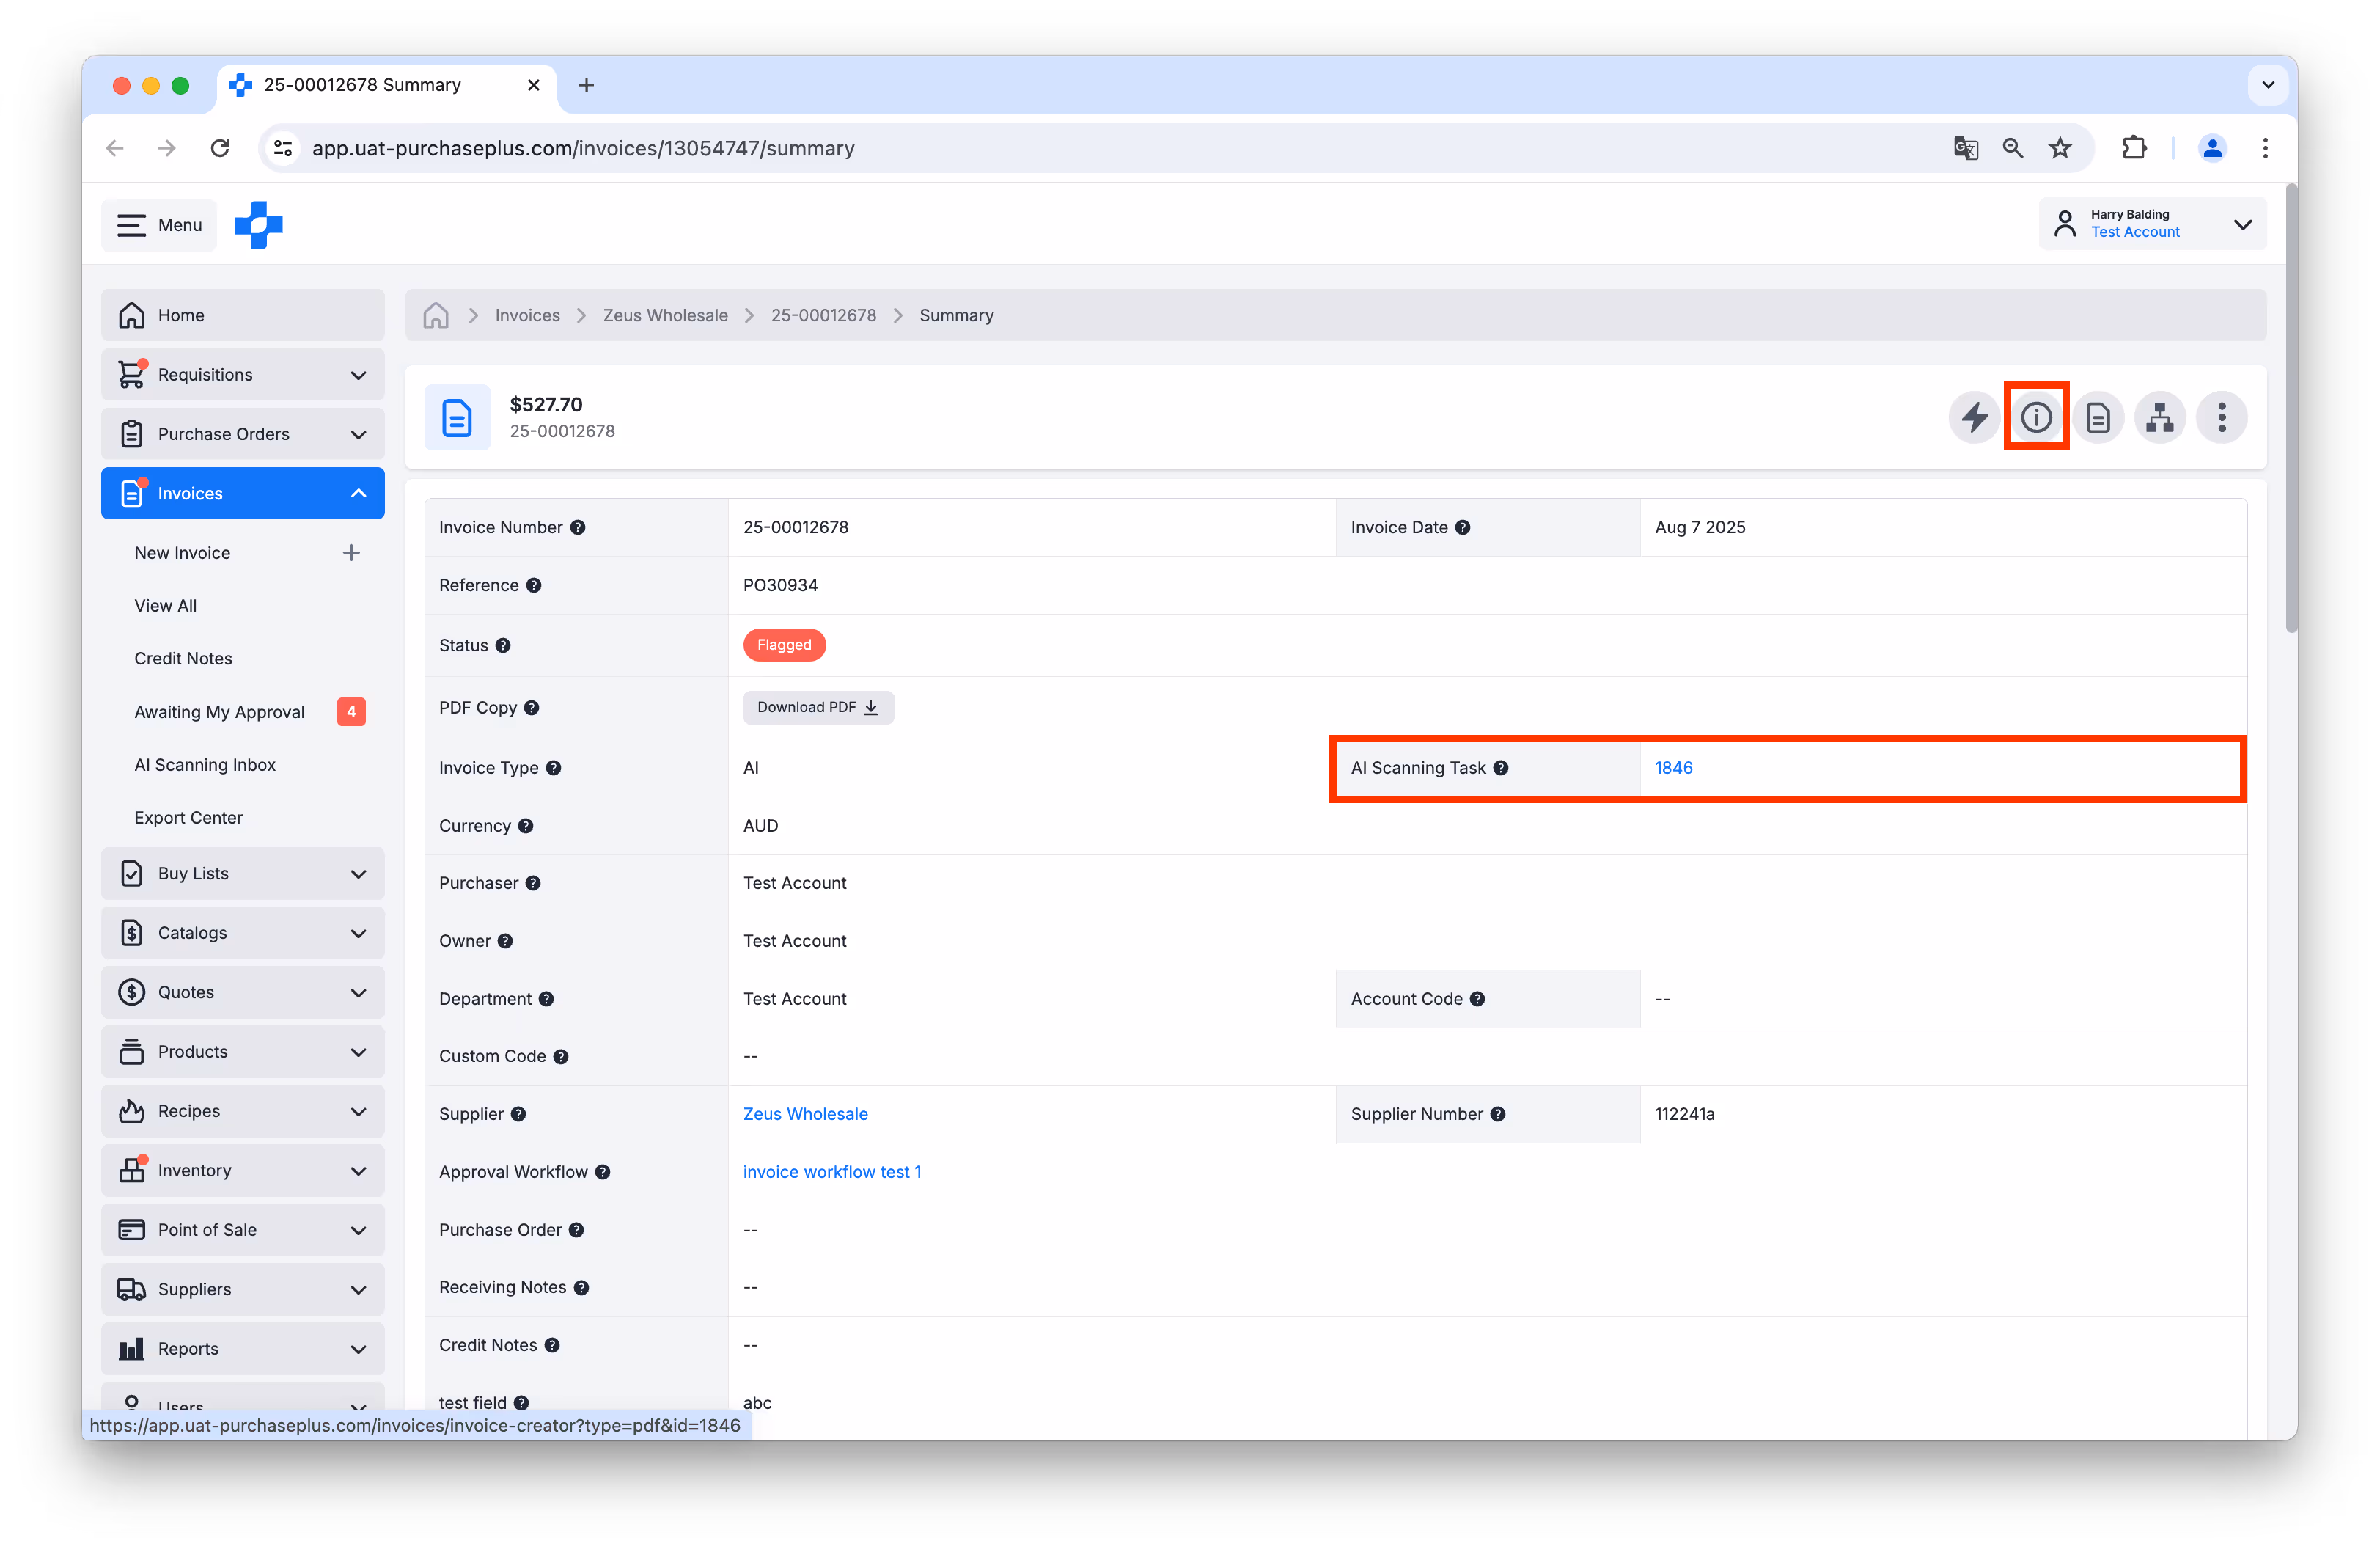Click the document icon in invoice header
The image size is (2380, 1549).
tap(2098, 417)
